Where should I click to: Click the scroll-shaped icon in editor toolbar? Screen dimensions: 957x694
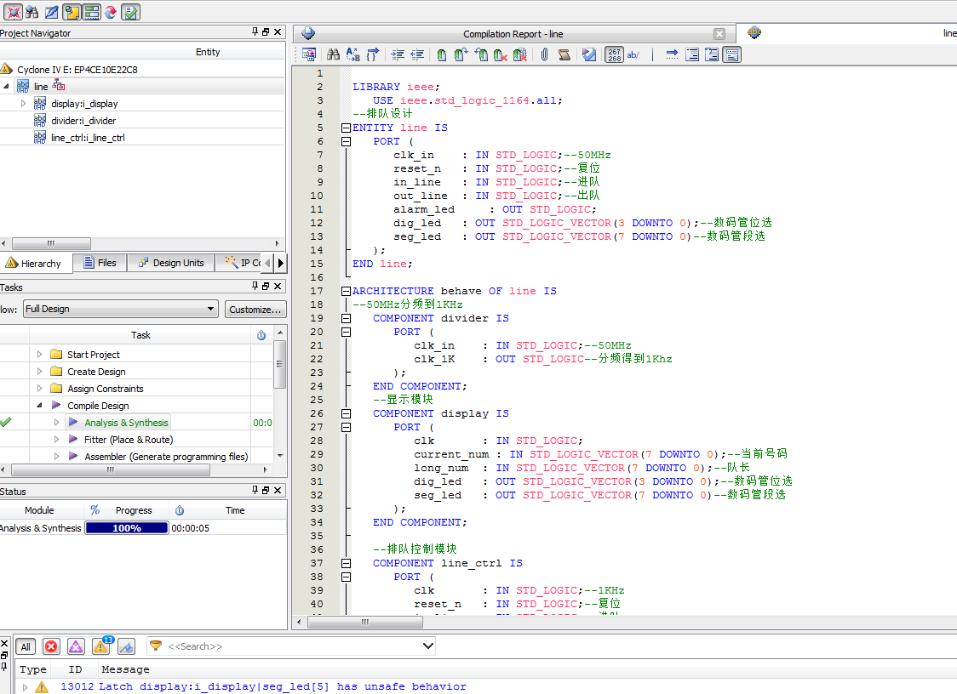click(x=564, y=54)
